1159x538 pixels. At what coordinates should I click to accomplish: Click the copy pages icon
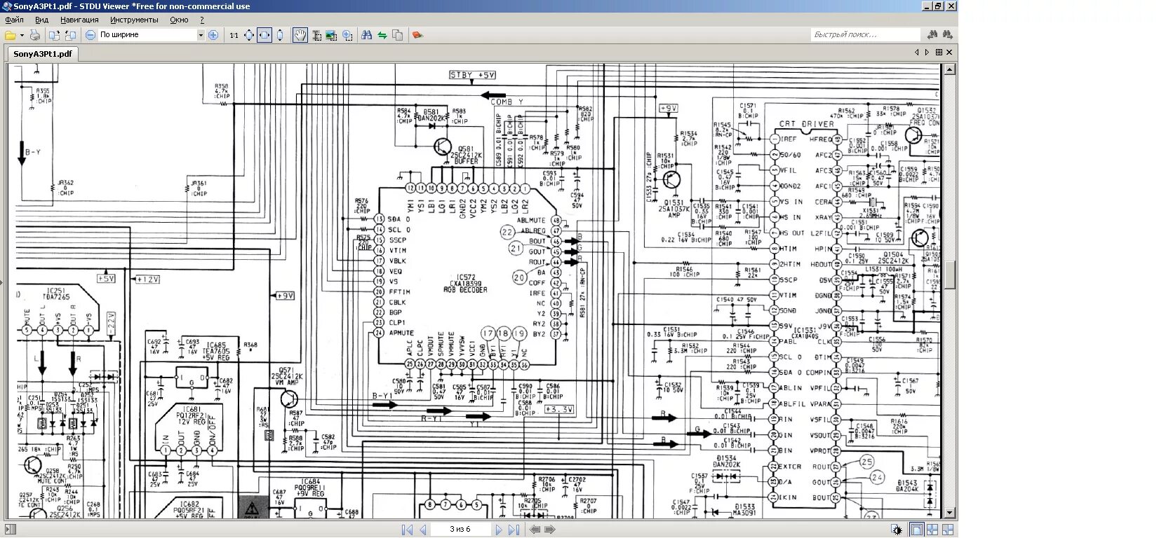(398, 35)
